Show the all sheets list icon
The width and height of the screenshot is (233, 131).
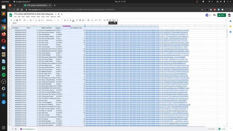tap(16, 129)
